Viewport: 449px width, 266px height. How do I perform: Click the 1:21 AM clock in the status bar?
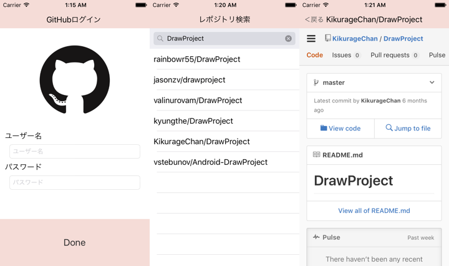click(x=375, y=5)
